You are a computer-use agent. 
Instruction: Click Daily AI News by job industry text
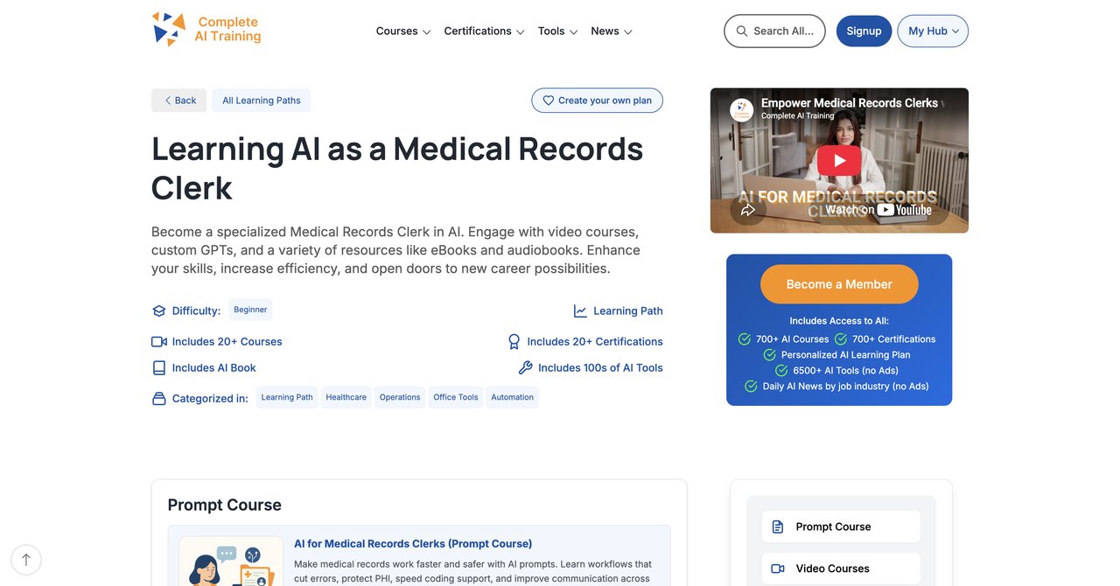[845, 387]
